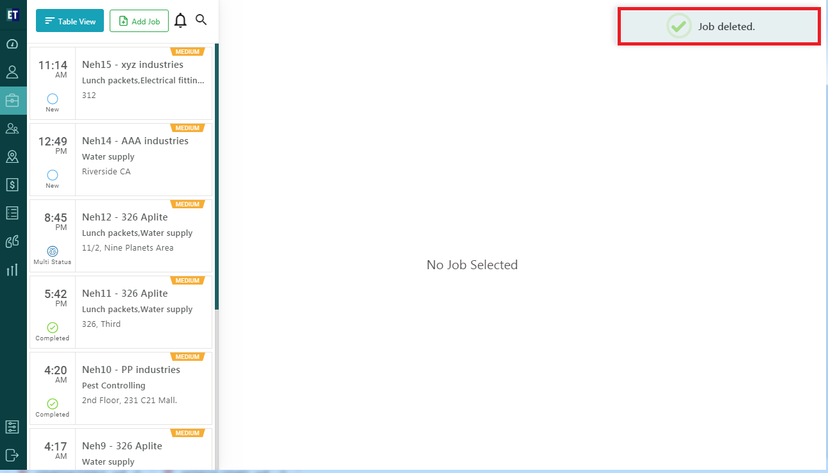
Task: Click Water supply text on Neh14
Action: (108, 157)
